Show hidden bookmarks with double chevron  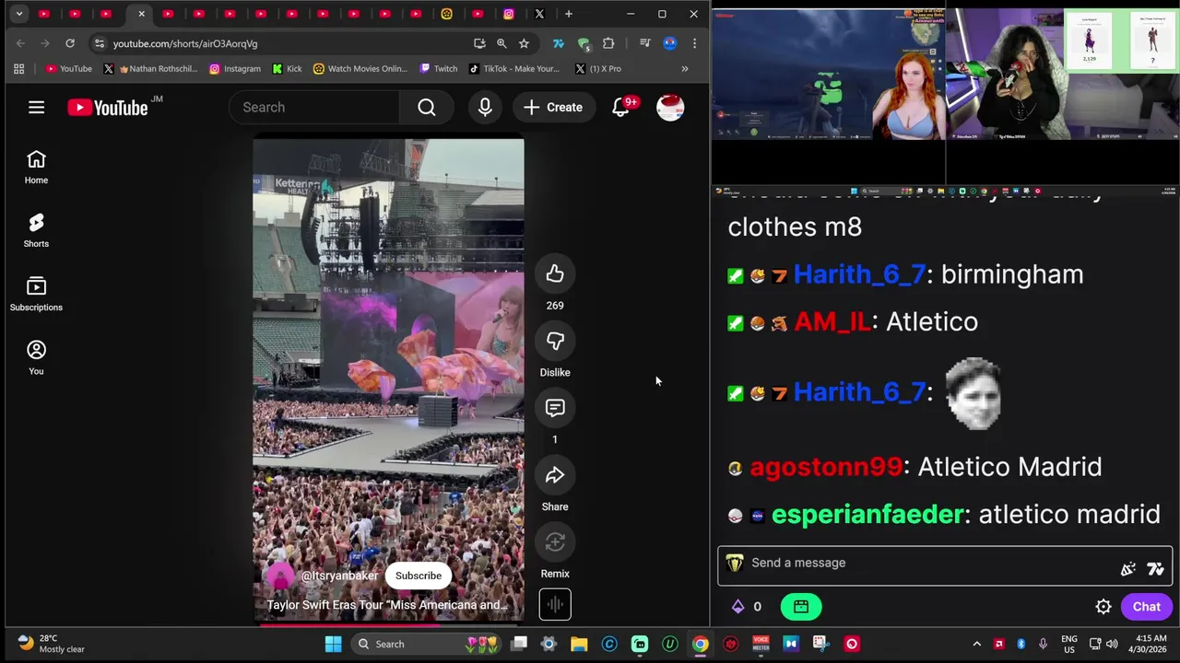click(x=684, y=68)
